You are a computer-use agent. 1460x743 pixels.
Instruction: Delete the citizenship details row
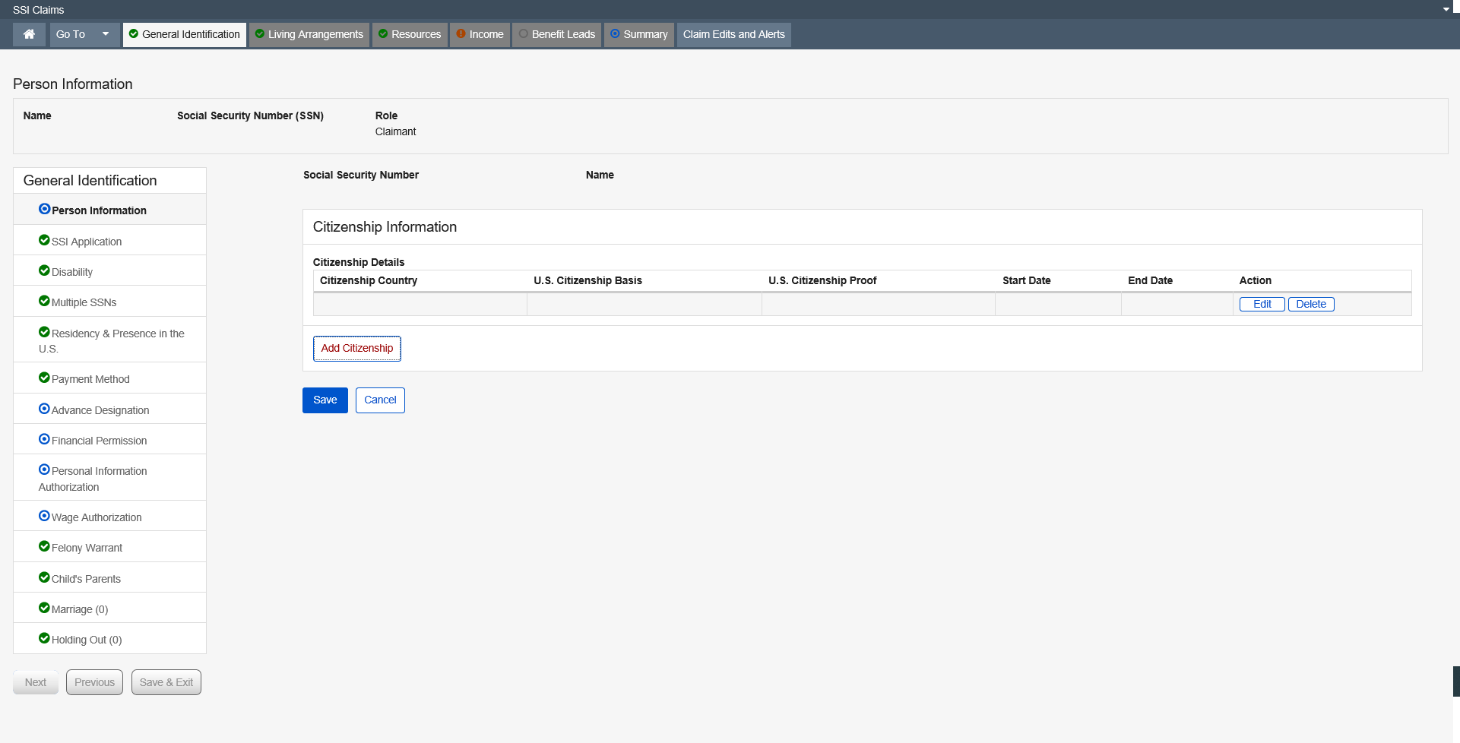1310,304
